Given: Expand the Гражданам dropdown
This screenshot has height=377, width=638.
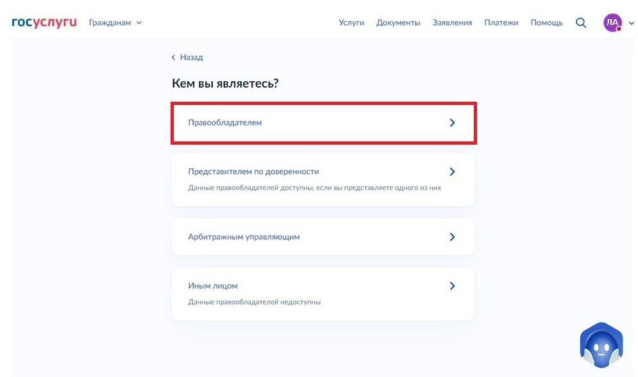Looking at the screenshot, I should tap(115, 22).
